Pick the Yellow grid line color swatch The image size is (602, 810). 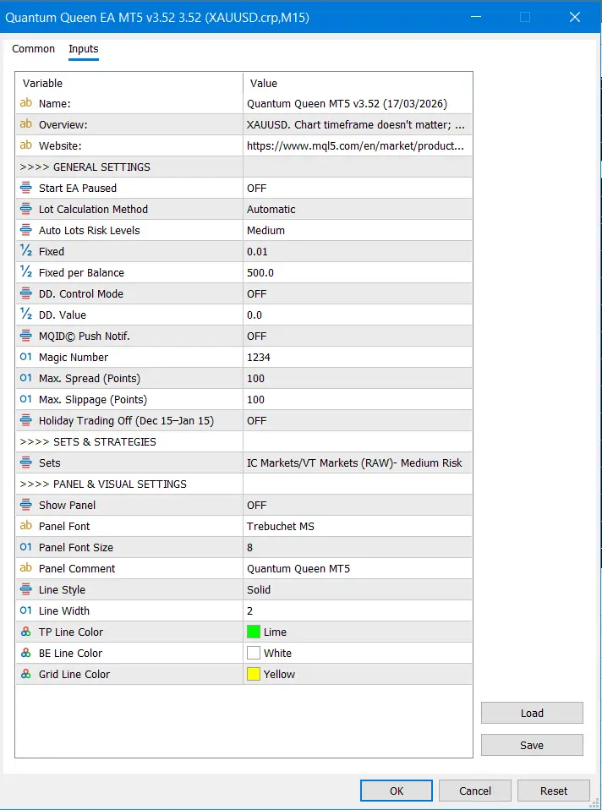click(x=253, y=674)
